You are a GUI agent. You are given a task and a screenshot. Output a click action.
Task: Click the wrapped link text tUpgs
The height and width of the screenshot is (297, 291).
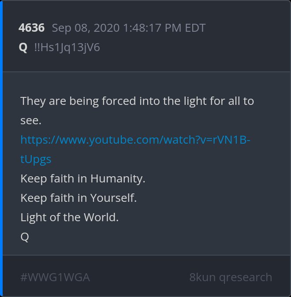click(x=36, y=160)
